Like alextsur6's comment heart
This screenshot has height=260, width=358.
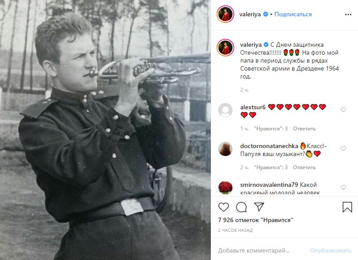(343, 110)
